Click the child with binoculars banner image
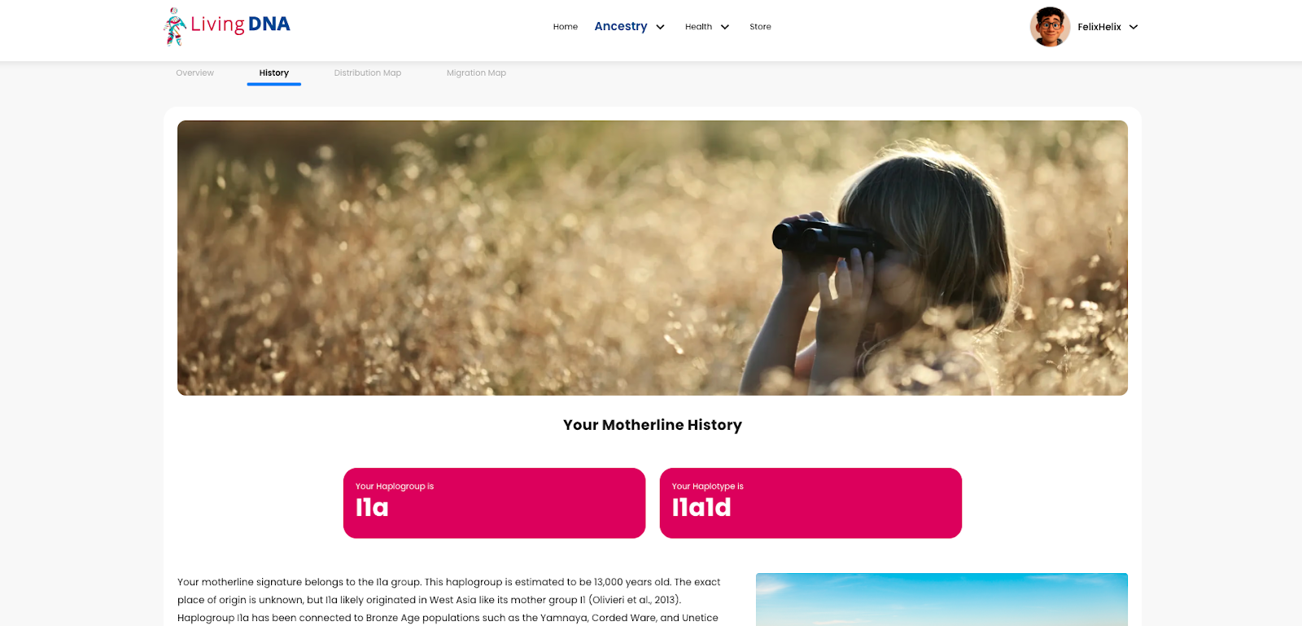 (x=653, y=258)
